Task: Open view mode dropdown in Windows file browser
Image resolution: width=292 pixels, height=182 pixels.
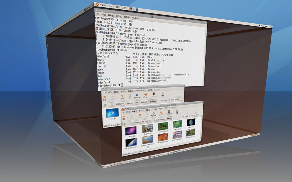Action: pyautogui.click(x=177, y=99)
